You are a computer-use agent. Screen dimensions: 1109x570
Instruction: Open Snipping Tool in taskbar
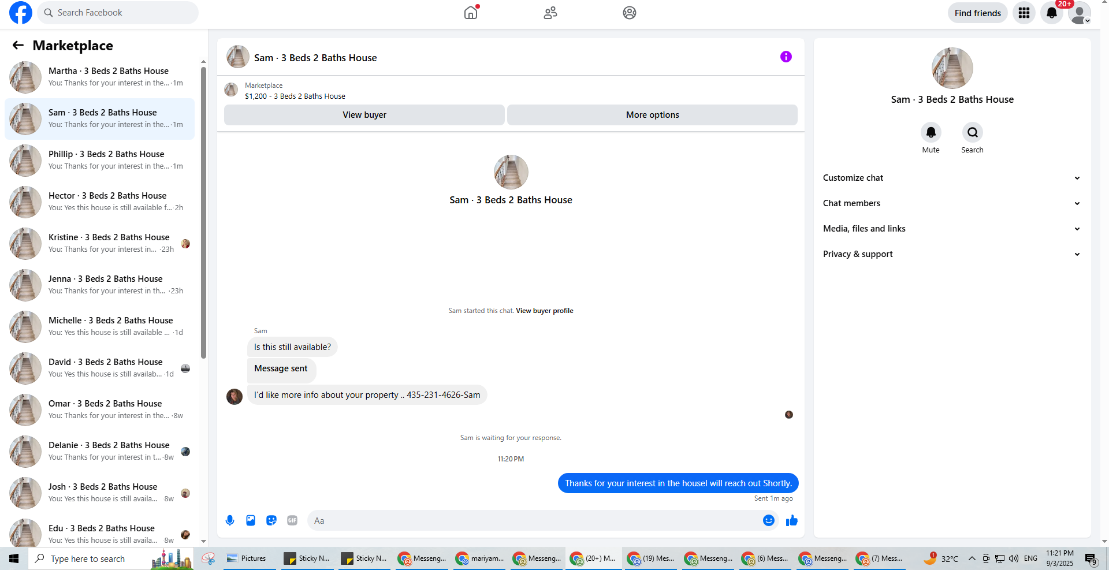(x=209, y=558)
